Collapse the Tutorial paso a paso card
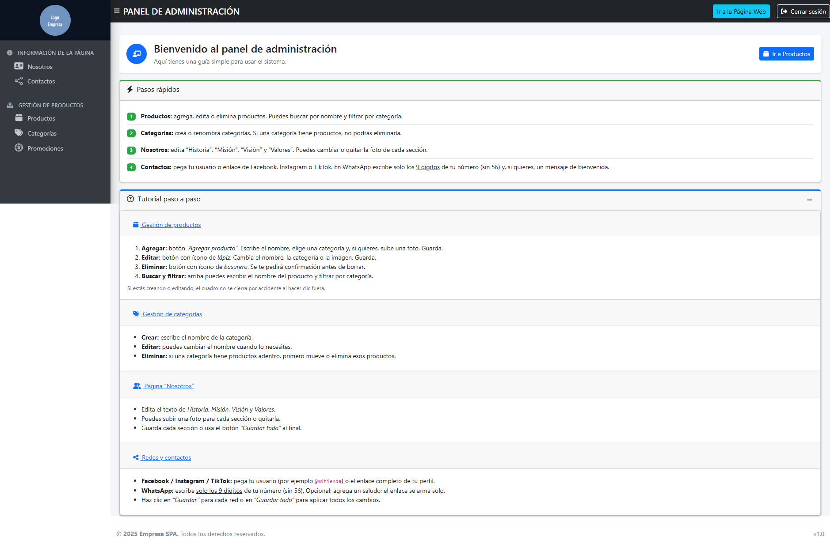This screenshot has height=544, width=830. pos(809,200)
